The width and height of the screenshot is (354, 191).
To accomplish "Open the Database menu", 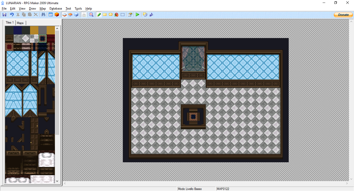I will [56, 9].
